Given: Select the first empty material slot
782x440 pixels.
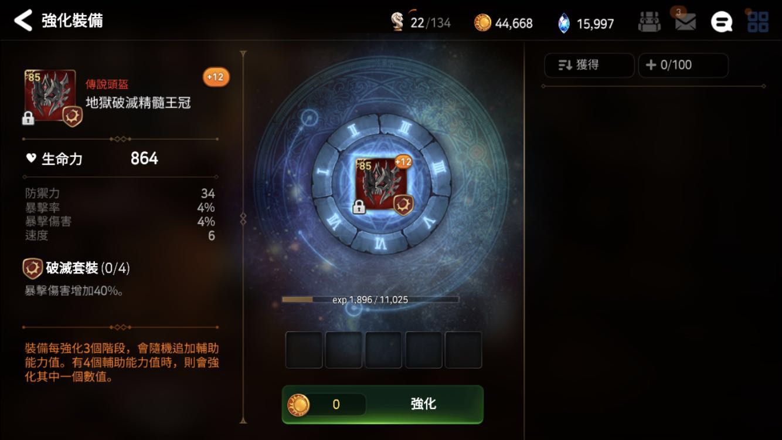Looking at the screenshot, I should [304, 350].
